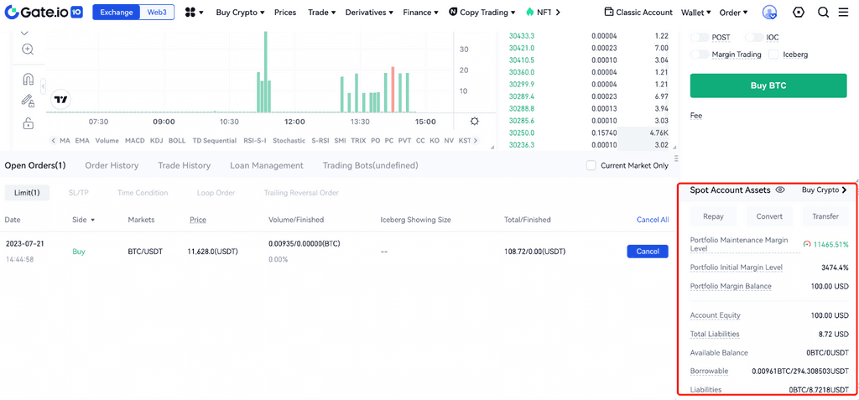Viewport: 859px width, 400px height.
Task: Open the hamburger menu icon
Action: click(844, 12)
